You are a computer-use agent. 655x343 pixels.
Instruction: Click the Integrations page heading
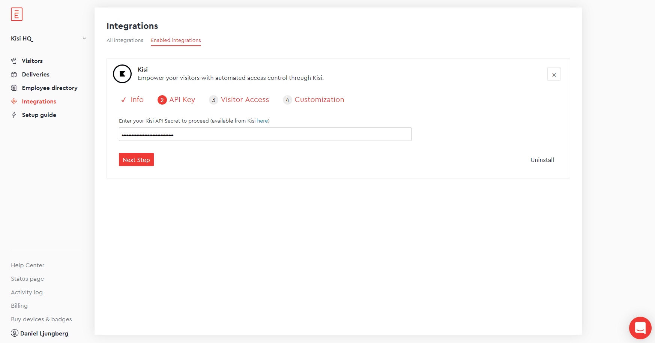(132, 26)
